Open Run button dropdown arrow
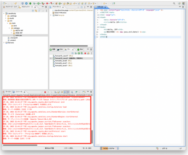The image size is (188, 155). pos(40,3)
